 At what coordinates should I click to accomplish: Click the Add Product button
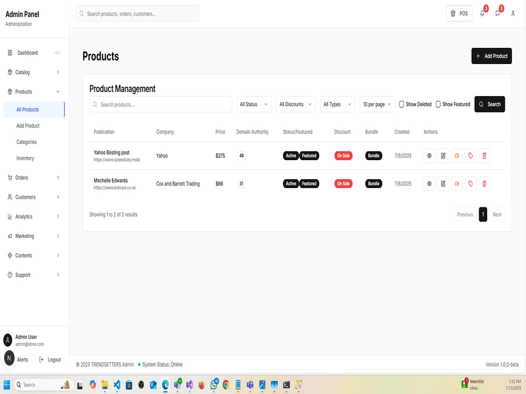click(491, 56)
